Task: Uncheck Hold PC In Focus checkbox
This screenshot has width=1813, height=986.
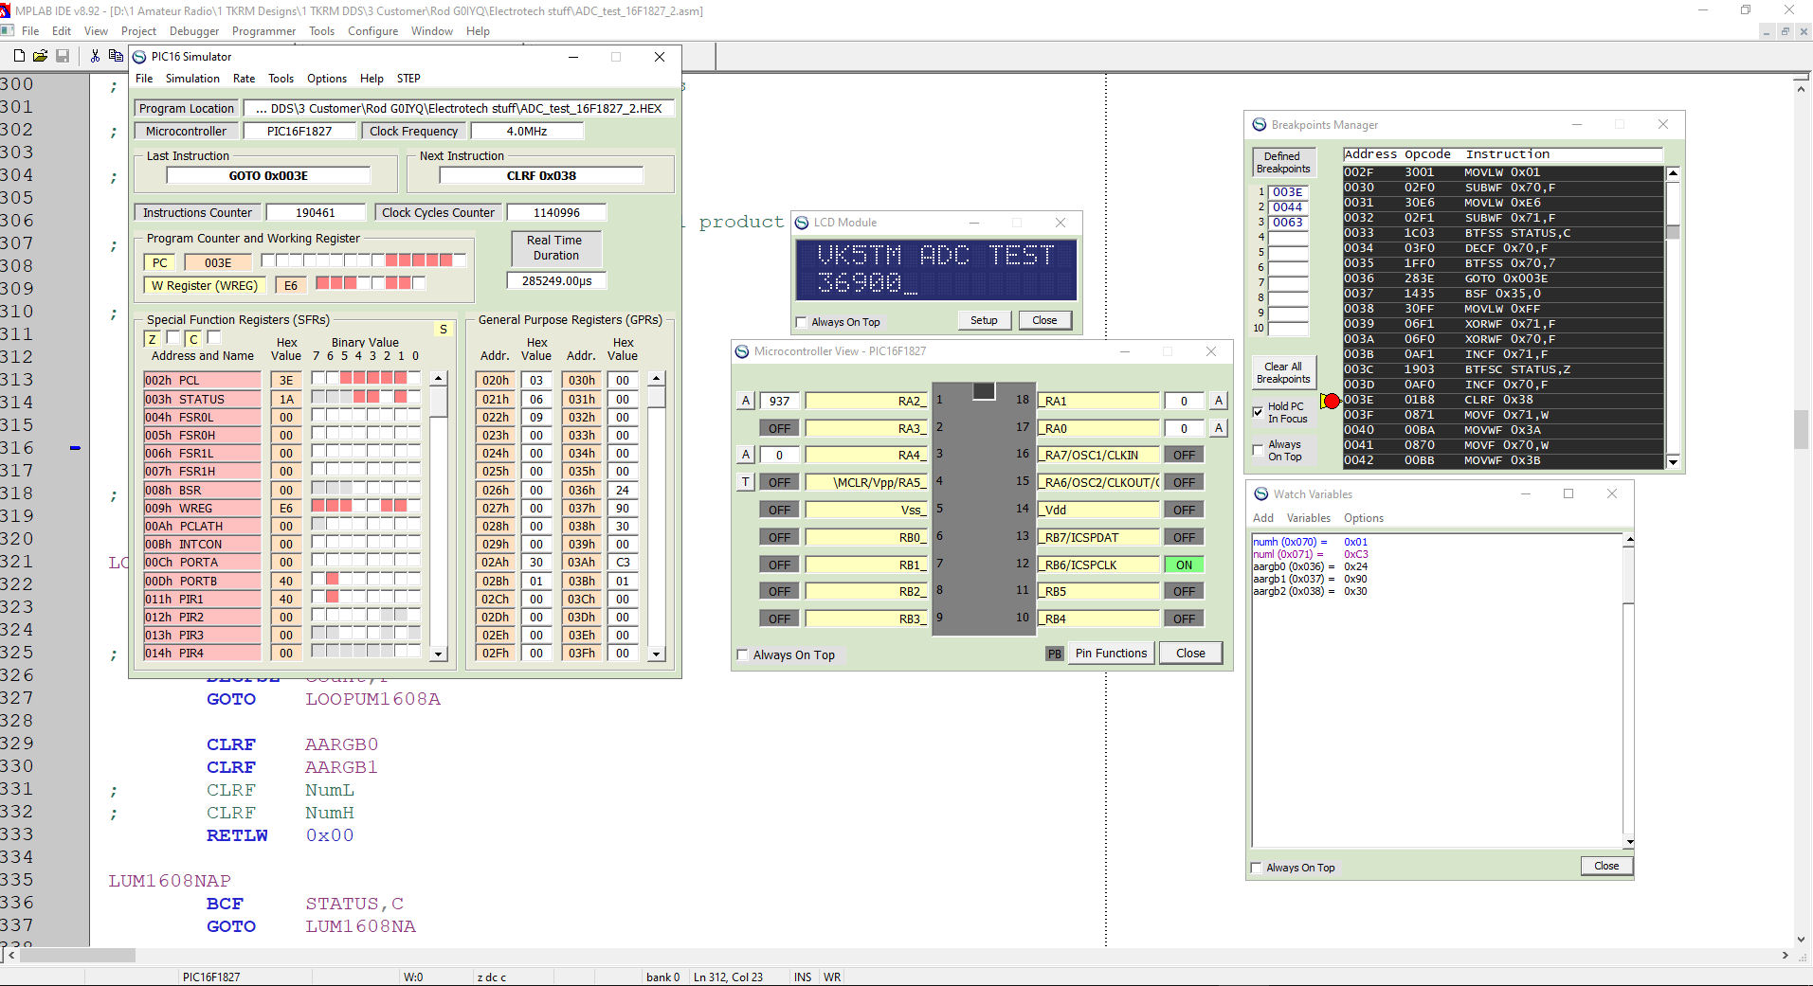Action: [1259, 412]
